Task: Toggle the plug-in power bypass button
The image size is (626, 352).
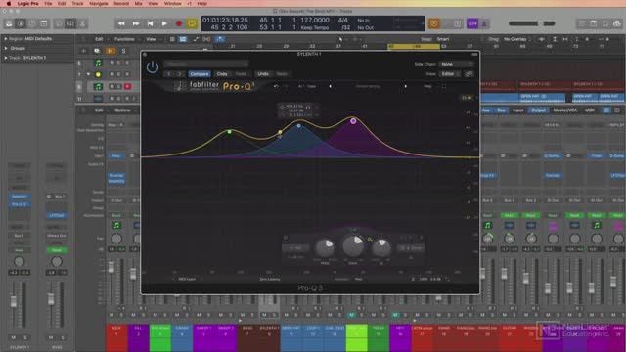Action: (x=153, y=67)
